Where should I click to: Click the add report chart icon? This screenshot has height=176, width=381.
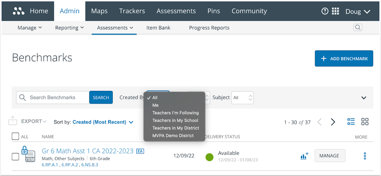point(304,156)
